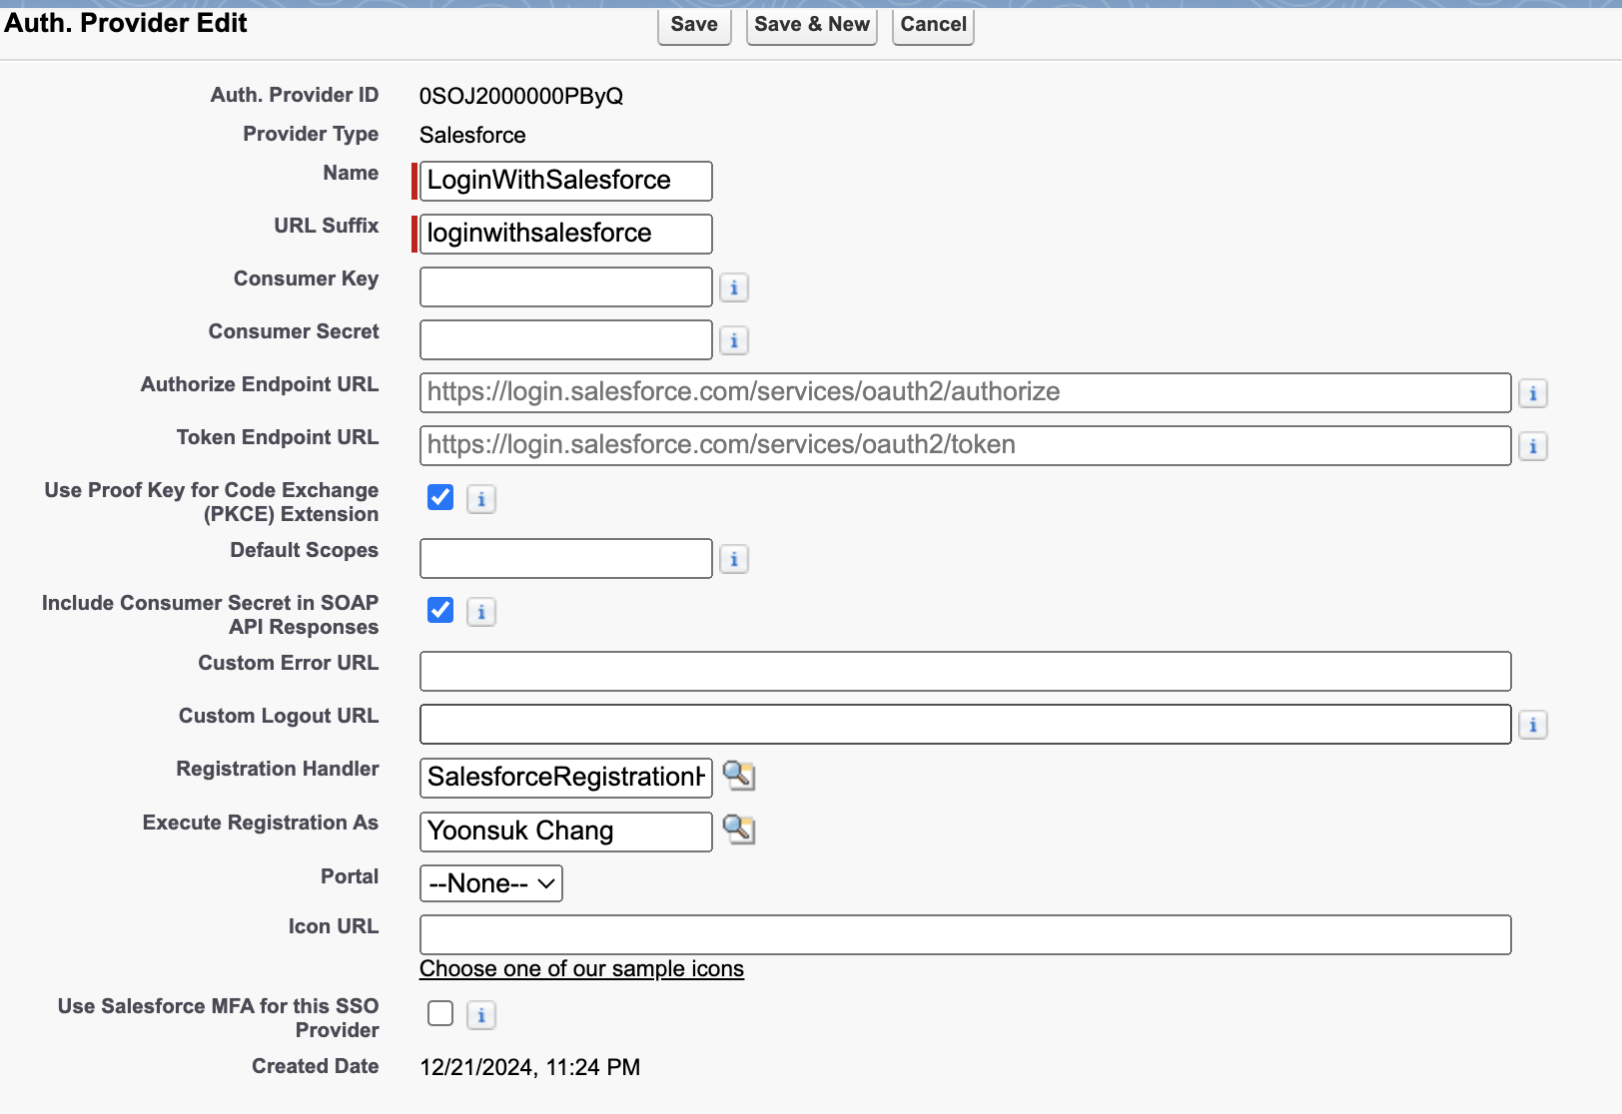Open info tooltip for Custom Logout URL

tap(1534, 724)
